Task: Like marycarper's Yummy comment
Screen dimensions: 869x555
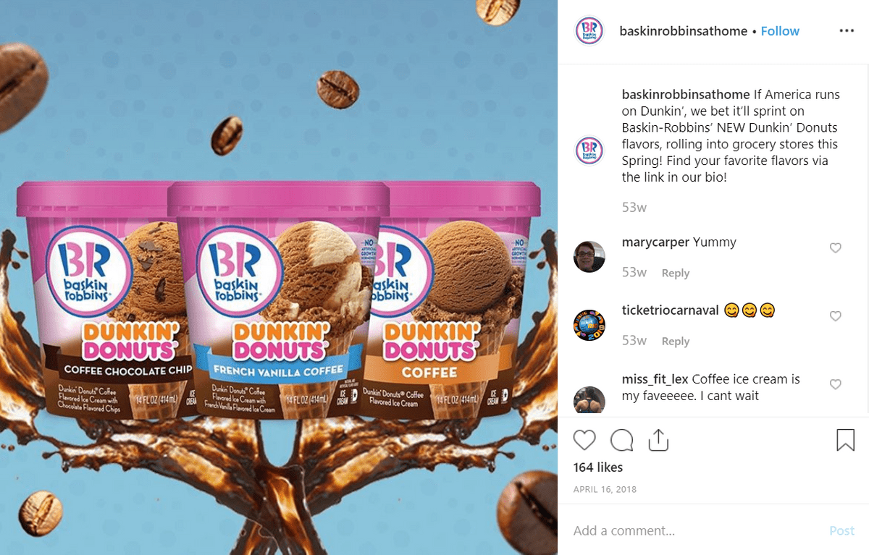Action: tap(835, 248)
